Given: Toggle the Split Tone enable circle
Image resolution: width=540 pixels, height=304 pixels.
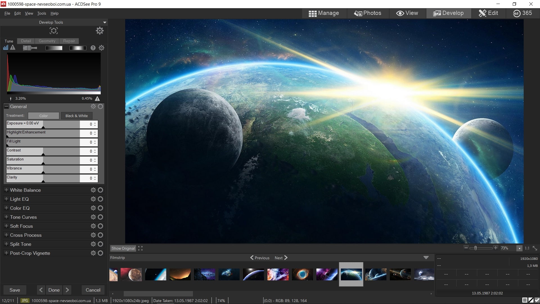Looking at the screenshot, I should tap(100, 244).
